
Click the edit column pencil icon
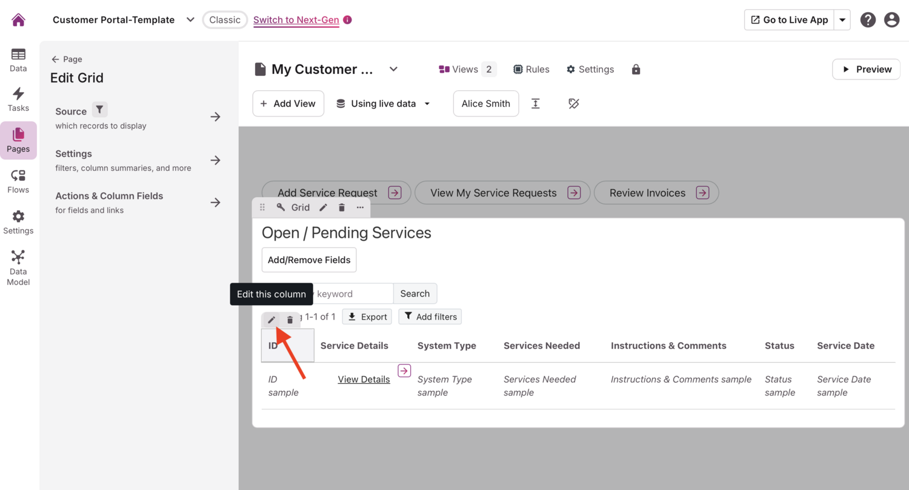[271, 320]
